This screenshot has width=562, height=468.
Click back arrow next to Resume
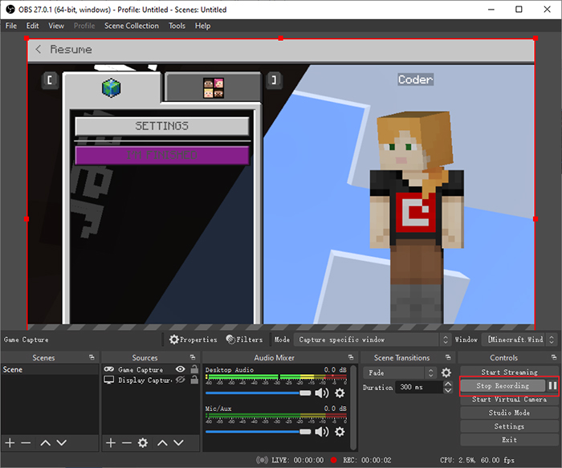[38, 49]
